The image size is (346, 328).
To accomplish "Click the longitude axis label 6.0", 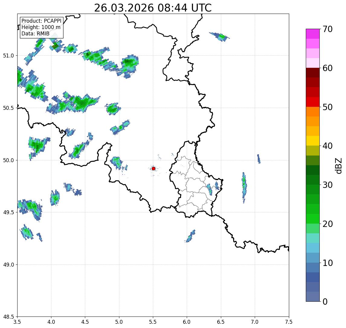I will pos(187,322).
